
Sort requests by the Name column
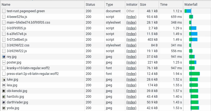point(6,5)
